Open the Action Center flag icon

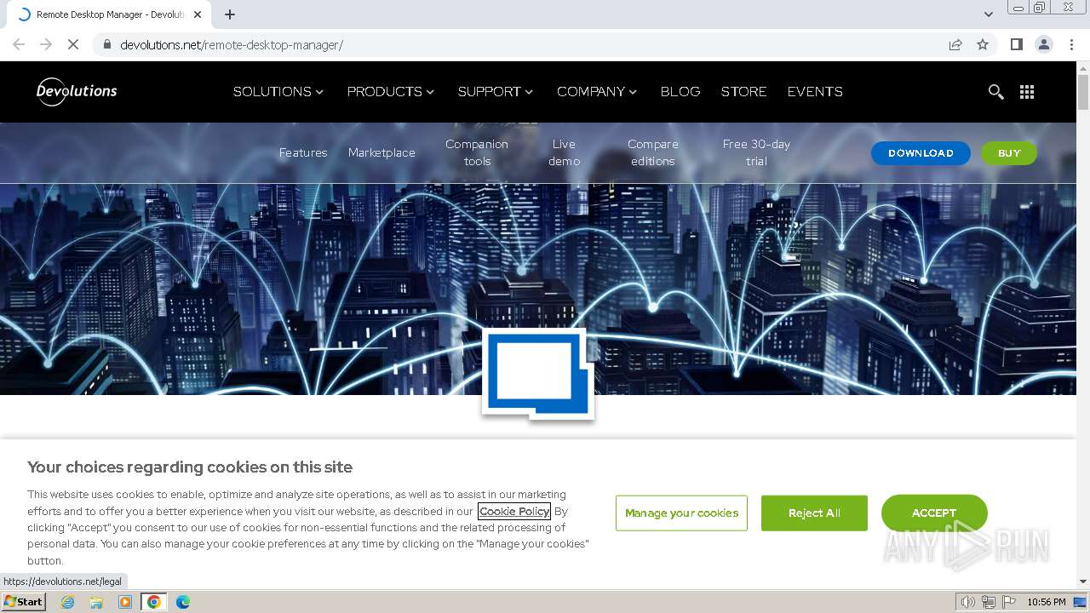1008,602
